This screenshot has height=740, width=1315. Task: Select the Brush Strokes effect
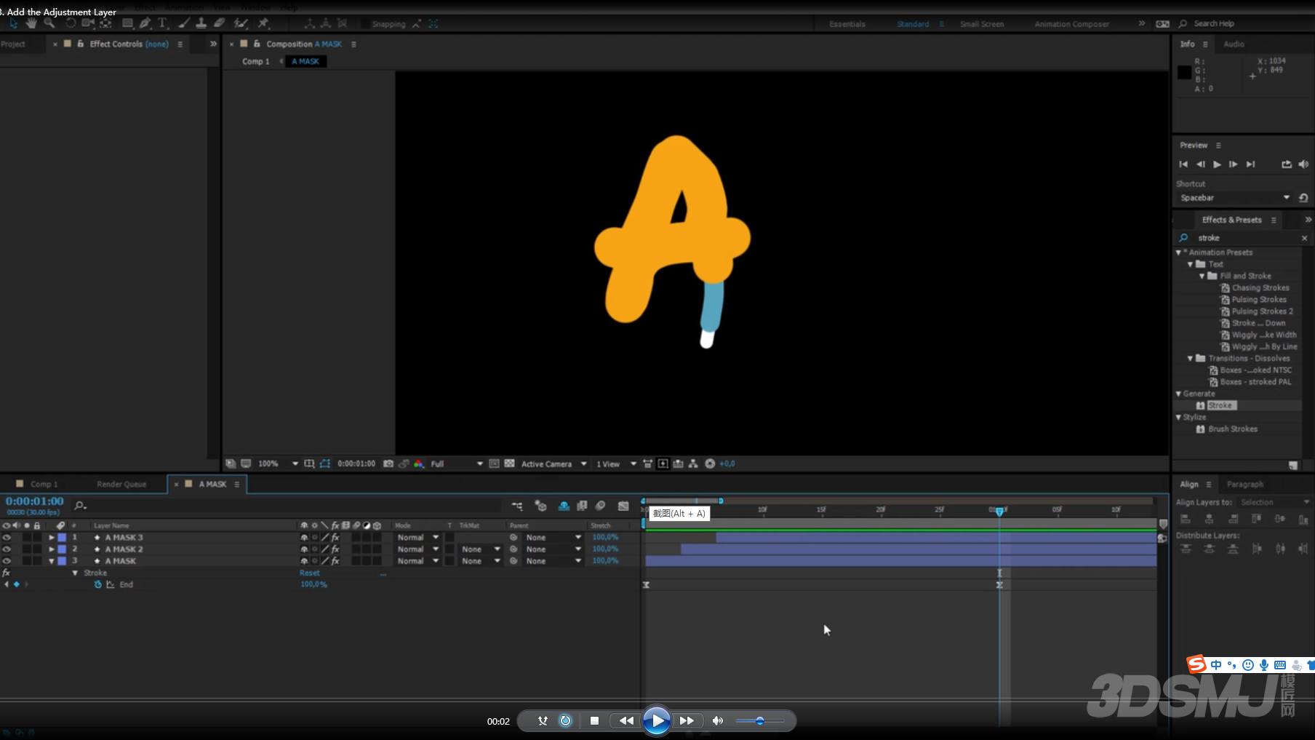1232,429
